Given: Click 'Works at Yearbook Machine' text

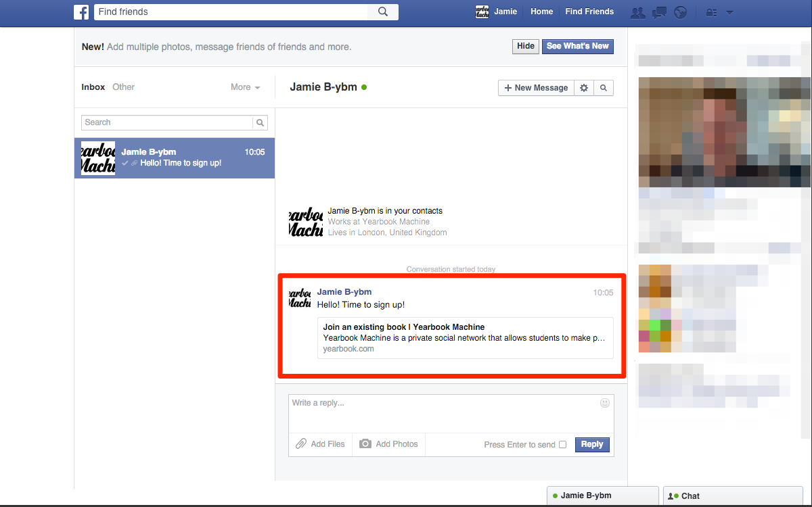Looking at the screenshot, I should [x=379, y=222].
